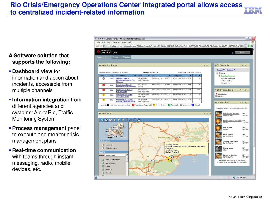Click the layers list scrollbar up arrow
The height and width of the screenshot is (203, 270).
click(127, 155)
